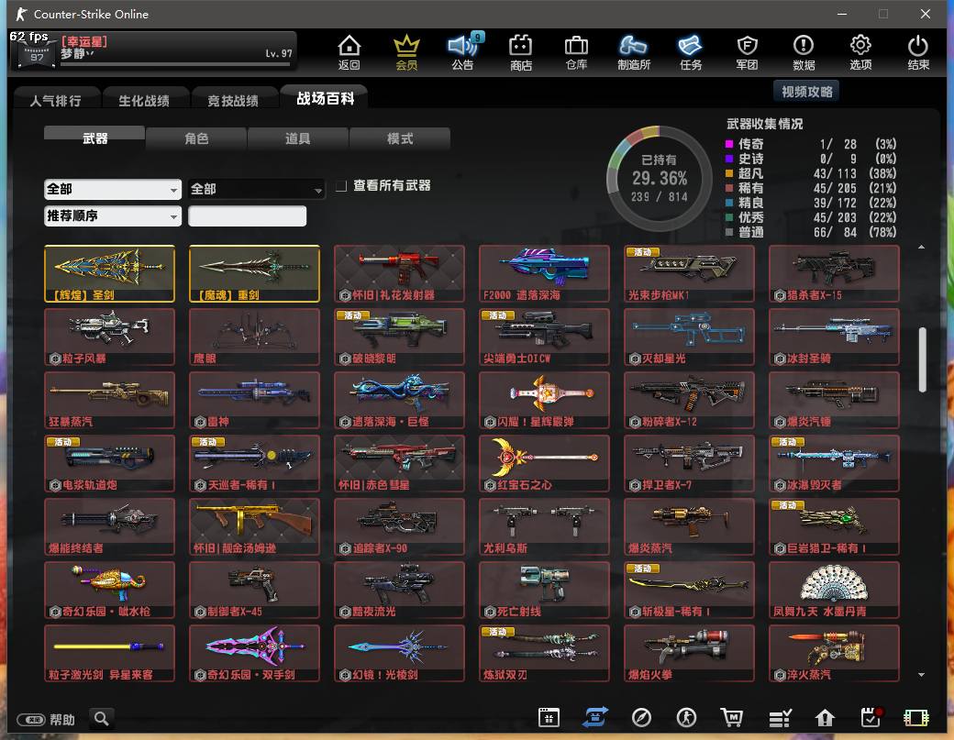Click the scroll down arrow of weapon list
This screenshot has height=740, width=954.
click(922, 674)
